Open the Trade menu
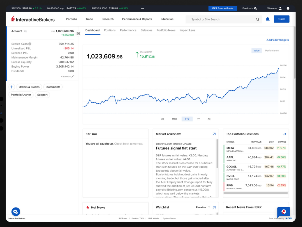 pos(89,19)
